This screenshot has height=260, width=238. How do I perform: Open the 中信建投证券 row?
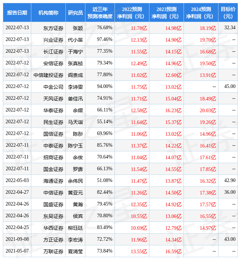48,75
